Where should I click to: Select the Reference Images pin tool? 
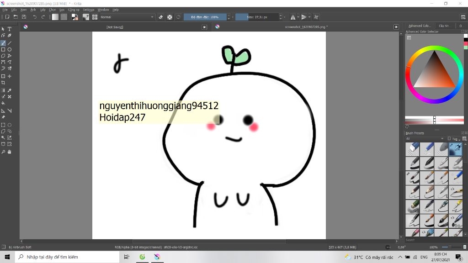tap(3, 117)
